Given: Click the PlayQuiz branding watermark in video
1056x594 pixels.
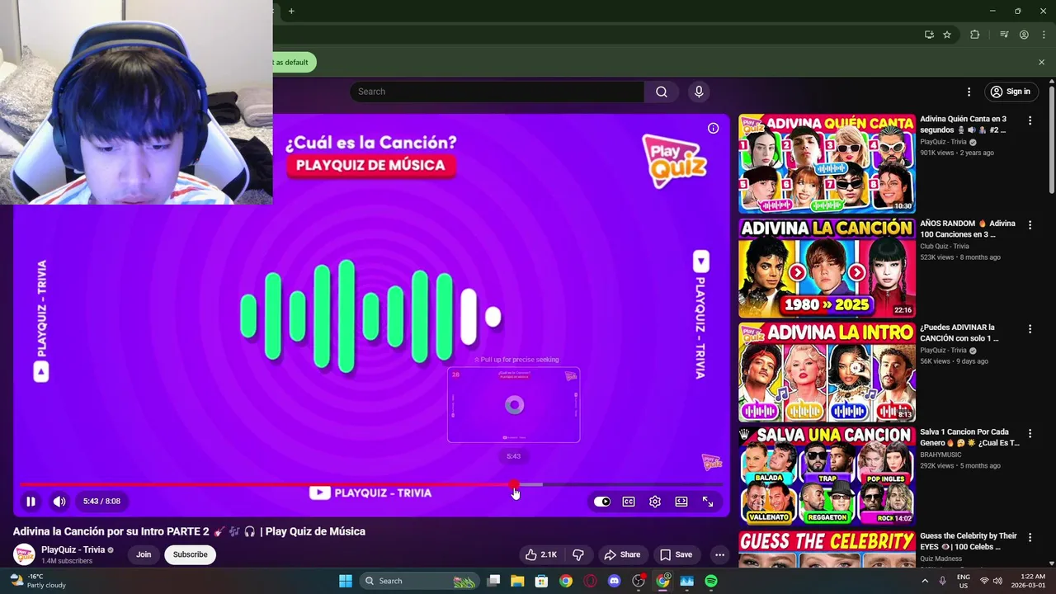Looking at the screenshot, I should click(711, 462).
